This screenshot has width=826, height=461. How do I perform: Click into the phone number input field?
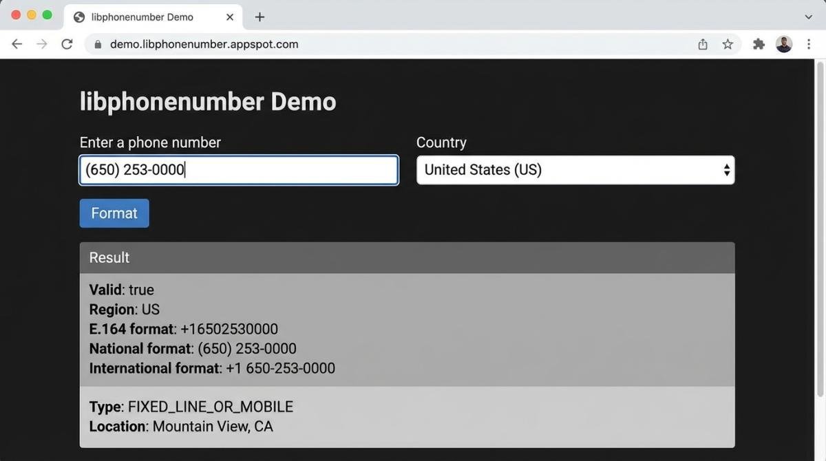[x=238, y=170]
